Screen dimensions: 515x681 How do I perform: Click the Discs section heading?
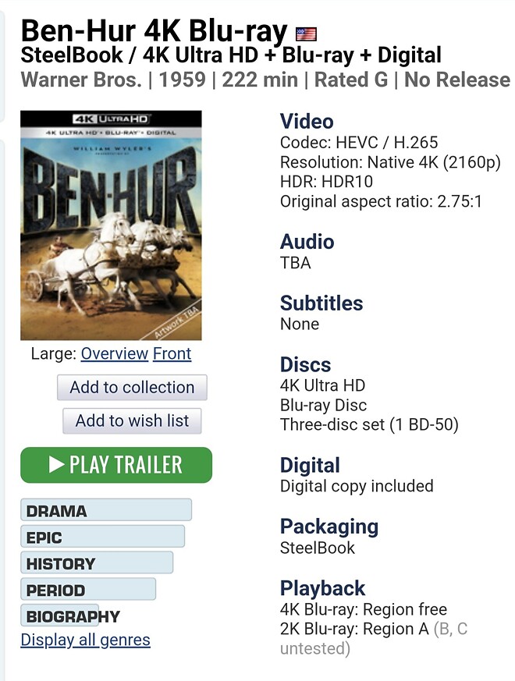[306, 364]
